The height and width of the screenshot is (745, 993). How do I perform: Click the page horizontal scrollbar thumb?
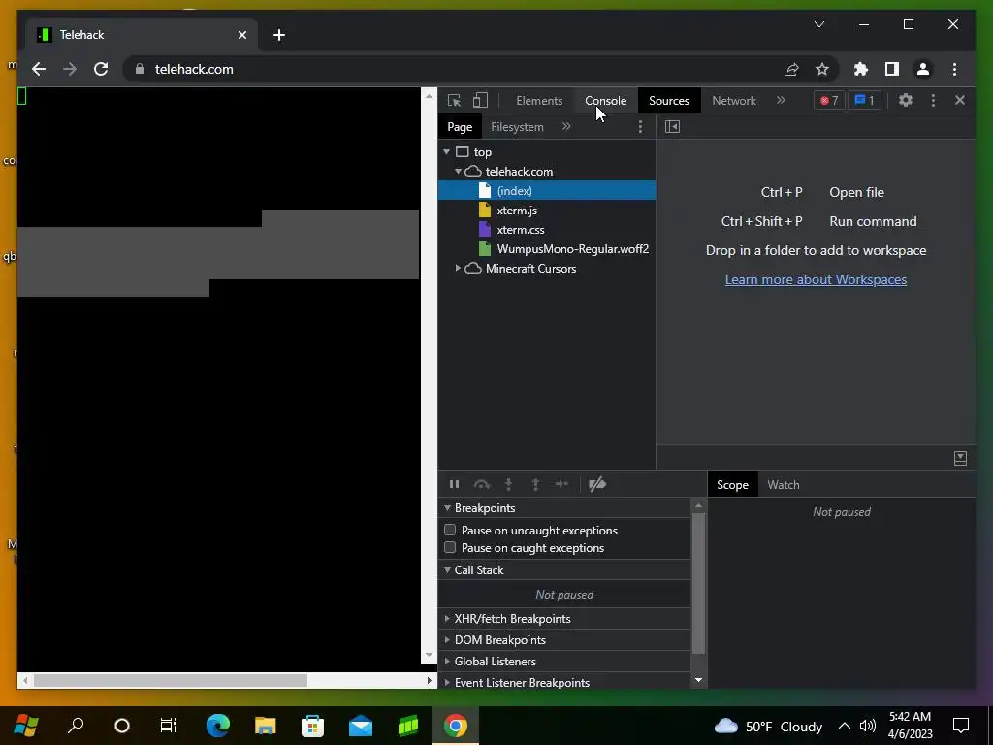pyautogui.click(x=171, y=680)
